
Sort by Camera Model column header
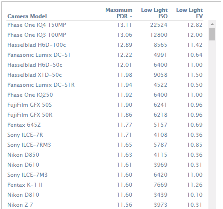click(x=27, y=16)
